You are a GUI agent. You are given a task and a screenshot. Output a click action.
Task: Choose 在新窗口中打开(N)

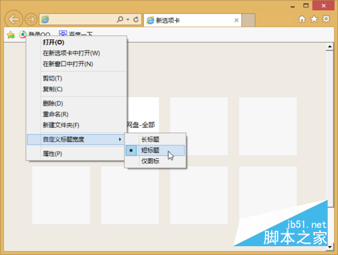[76, 64]
